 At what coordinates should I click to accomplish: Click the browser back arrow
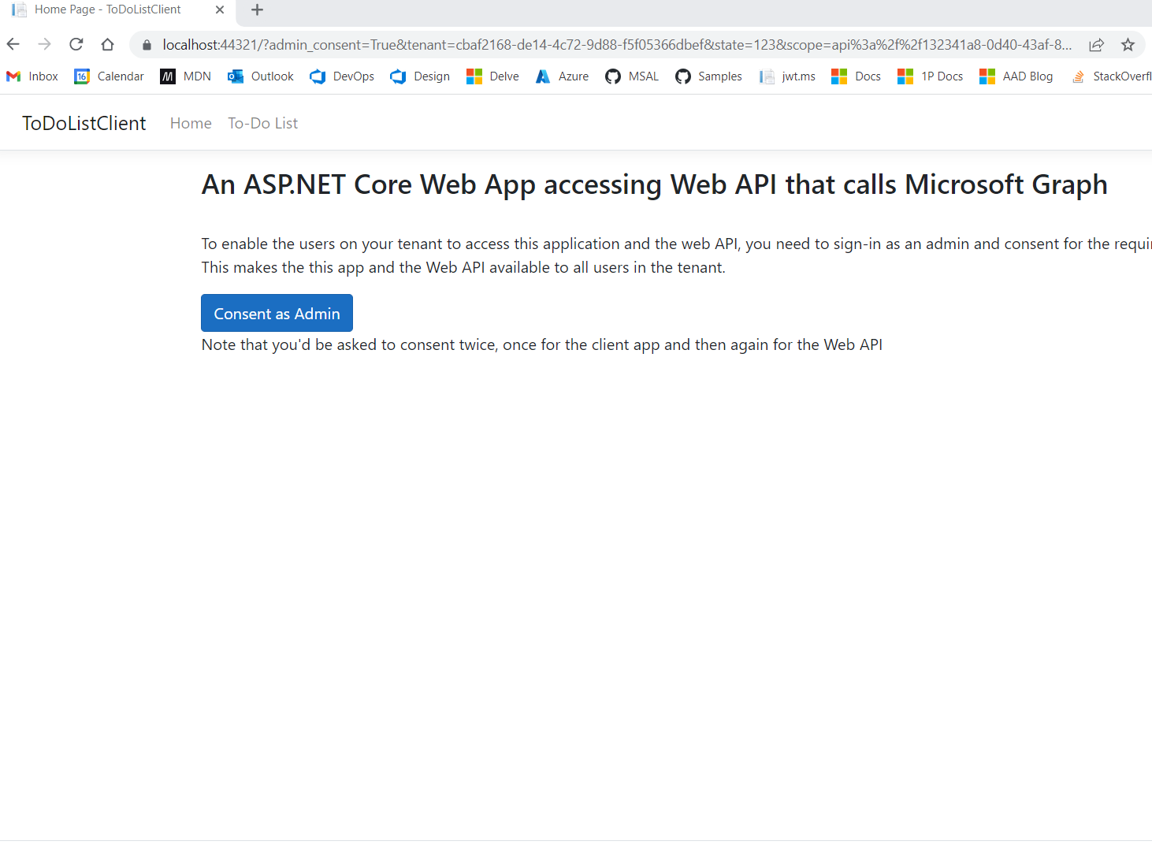[x=13, y=45]
